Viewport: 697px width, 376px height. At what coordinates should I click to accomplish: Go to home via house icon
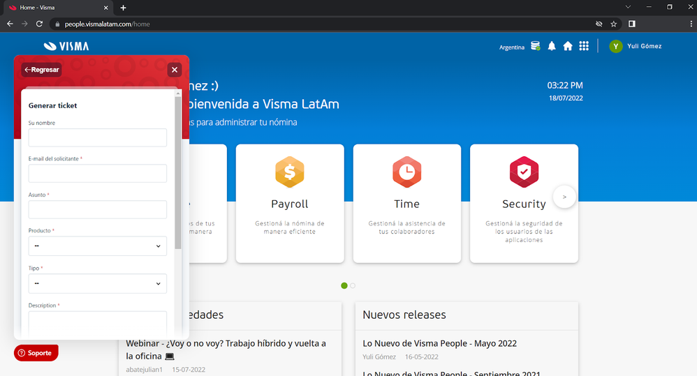click(568, 46)
